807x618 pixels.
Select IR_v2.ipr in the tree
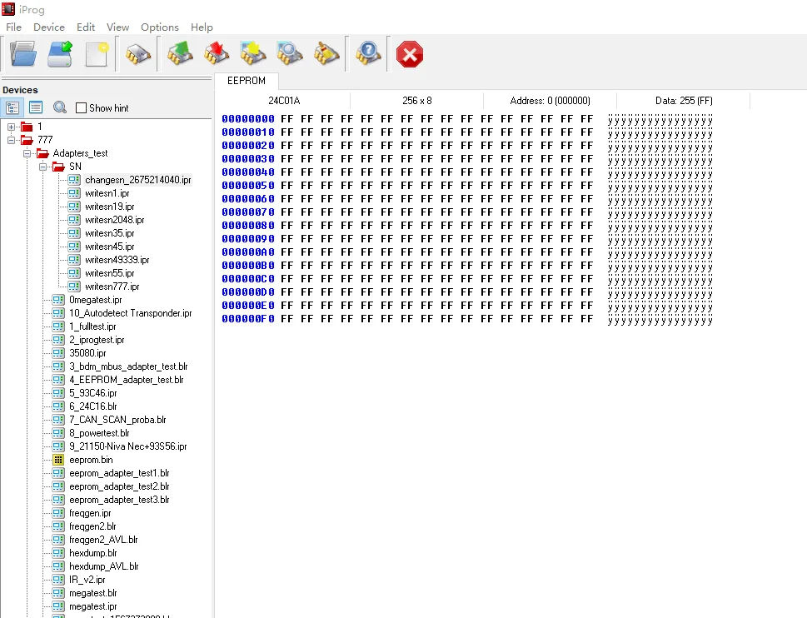coord(87,580)
